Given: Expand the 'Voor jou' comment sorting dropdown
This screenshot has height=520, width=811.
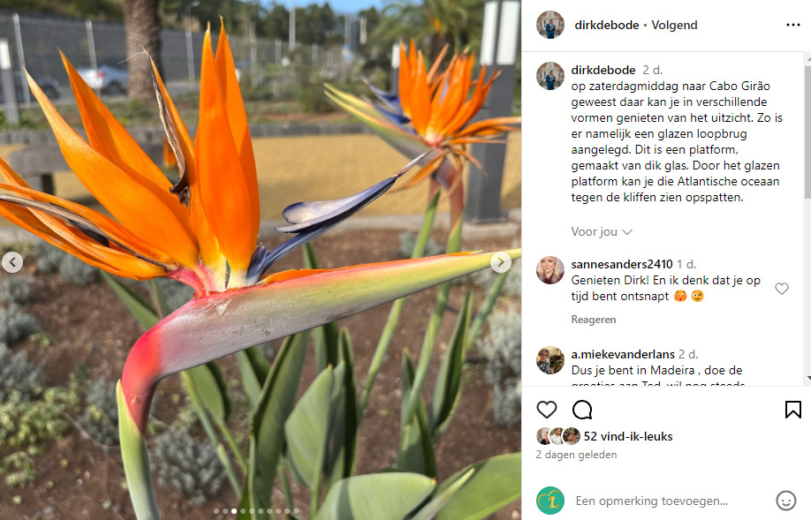Looking at the screenshot, I should pos(602,231).
